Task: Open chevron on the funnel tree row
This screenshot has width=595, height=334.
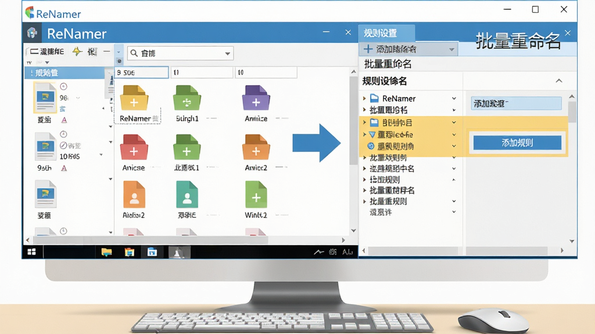Action: 454,135
